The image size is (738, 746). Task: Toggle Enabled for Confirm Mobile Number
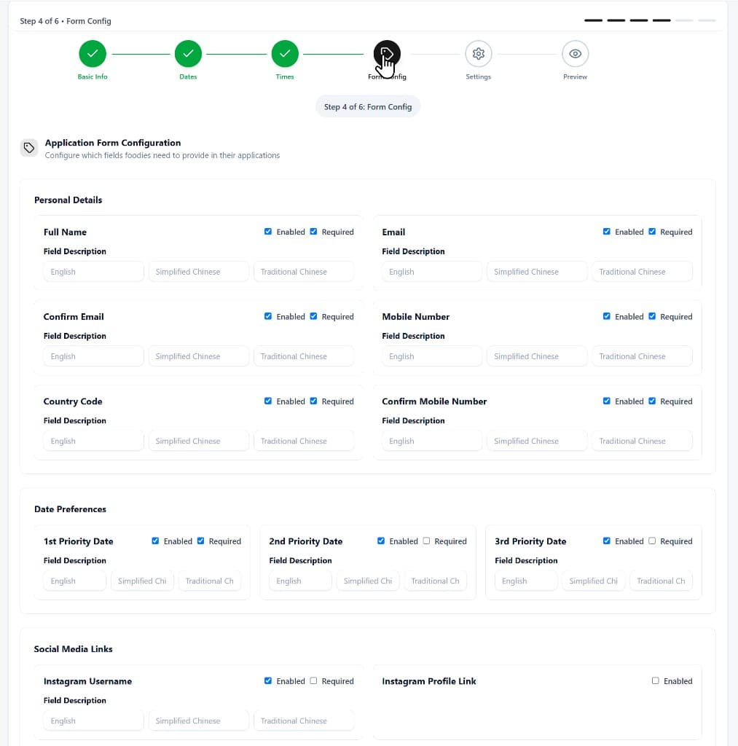click(x=607, y=401)
